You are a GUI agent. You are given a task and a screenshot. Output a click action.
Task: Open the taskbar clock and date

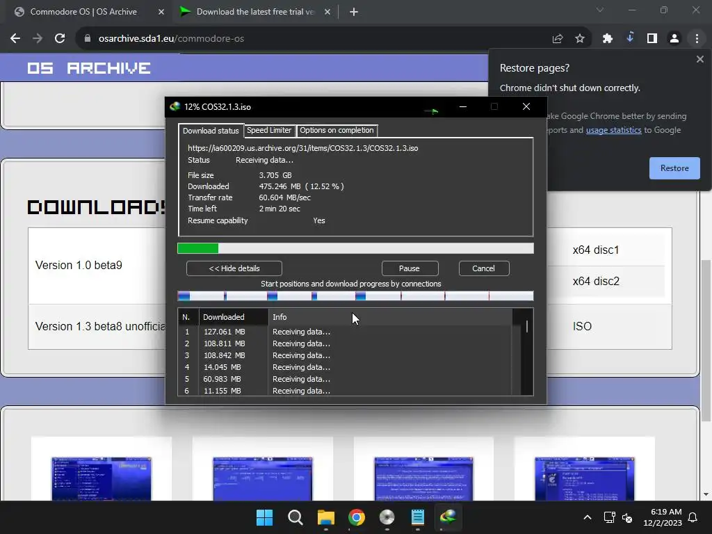(x=663, y=517)
